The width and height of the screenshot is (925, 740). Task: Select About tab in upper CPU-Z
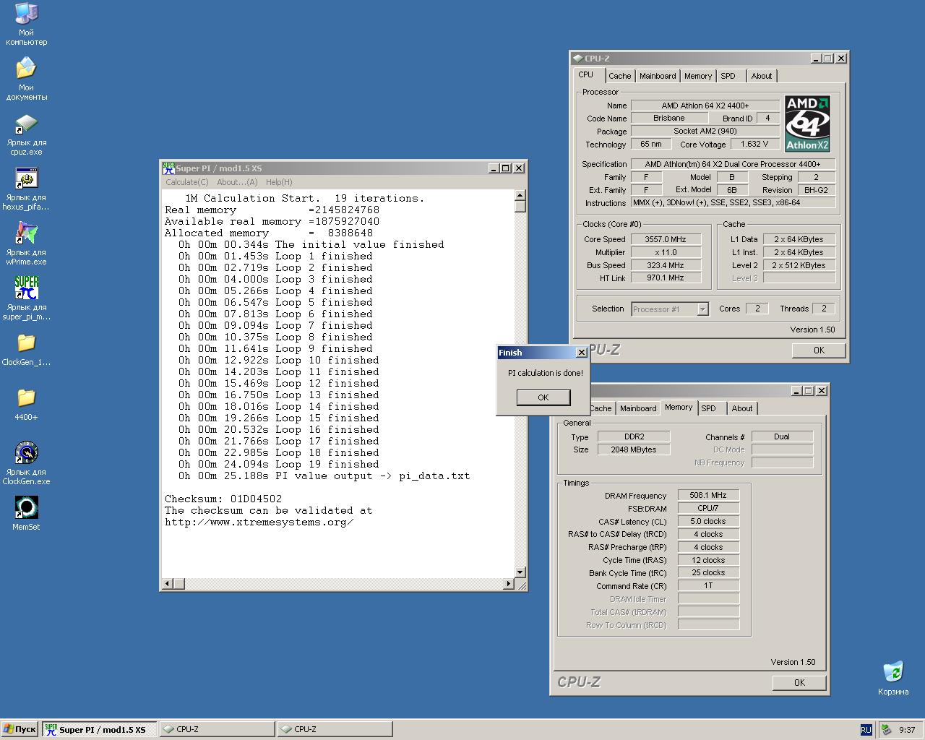pos(762,76)
